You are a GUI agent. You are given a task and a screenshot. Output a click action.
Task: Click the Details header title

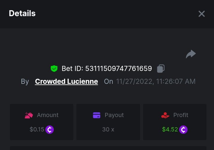tap(22, 13)
